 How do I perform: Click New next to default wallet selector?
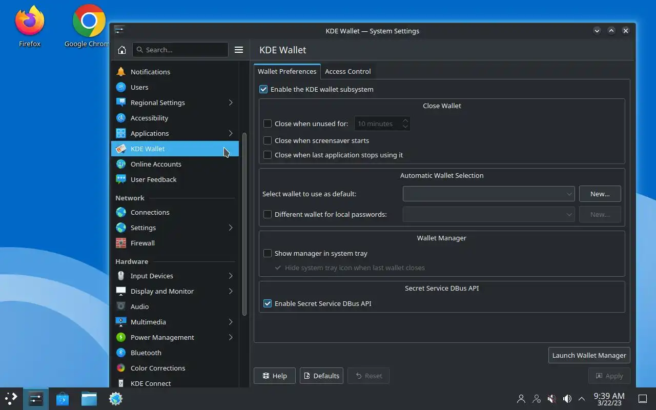pos(600,194)
